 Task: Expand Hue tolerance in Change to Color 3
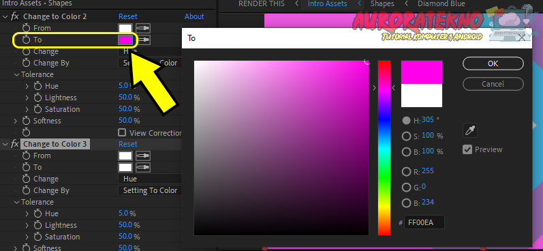tap(27, 213)
